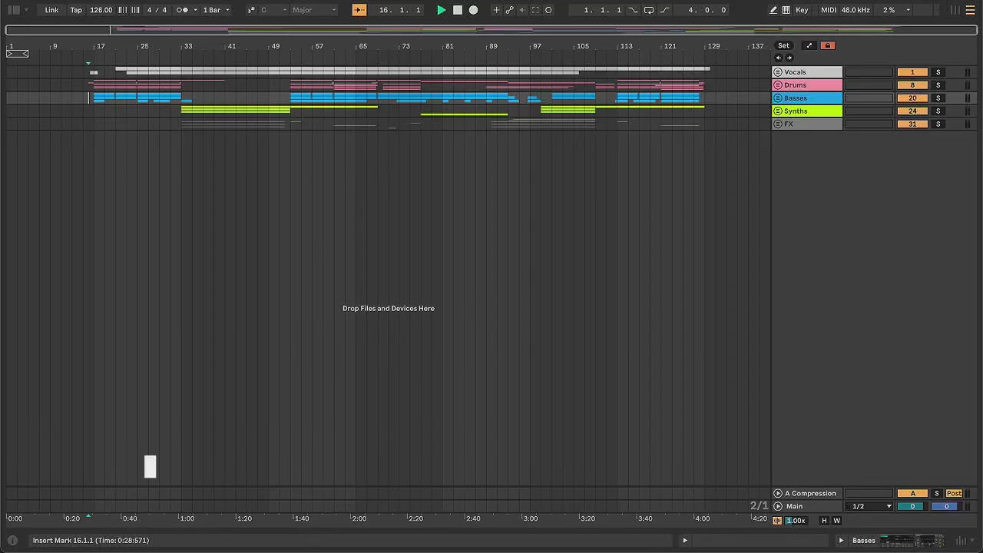Viewport: 983px width, 553px height.
Task: Click the Link button
Action: coord(51,10)
